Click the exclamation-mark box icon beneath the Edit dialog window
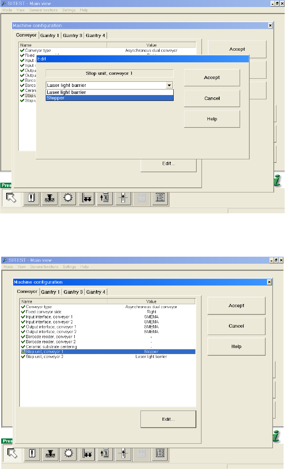The height and width of the screenshot is (469, 285). 32,198
